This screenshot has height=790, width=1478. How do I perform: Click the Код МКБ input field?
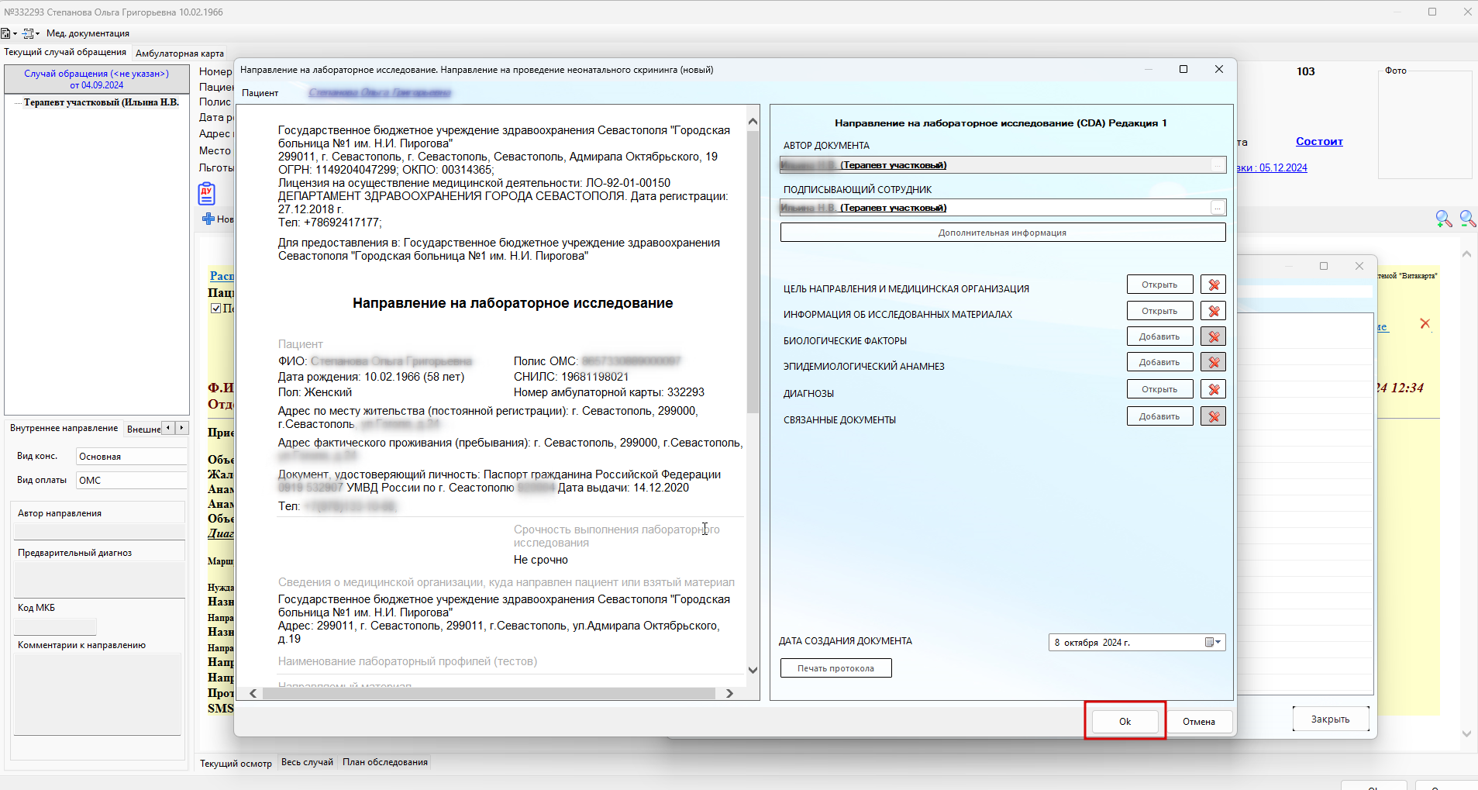click(56, 626)
